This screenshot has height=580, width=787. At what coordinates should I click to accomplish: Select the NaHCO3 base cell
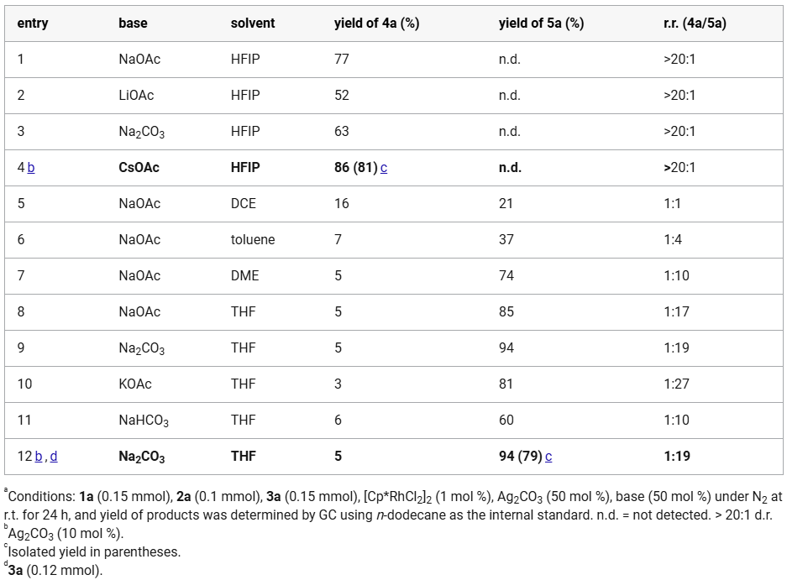point(144,421)
